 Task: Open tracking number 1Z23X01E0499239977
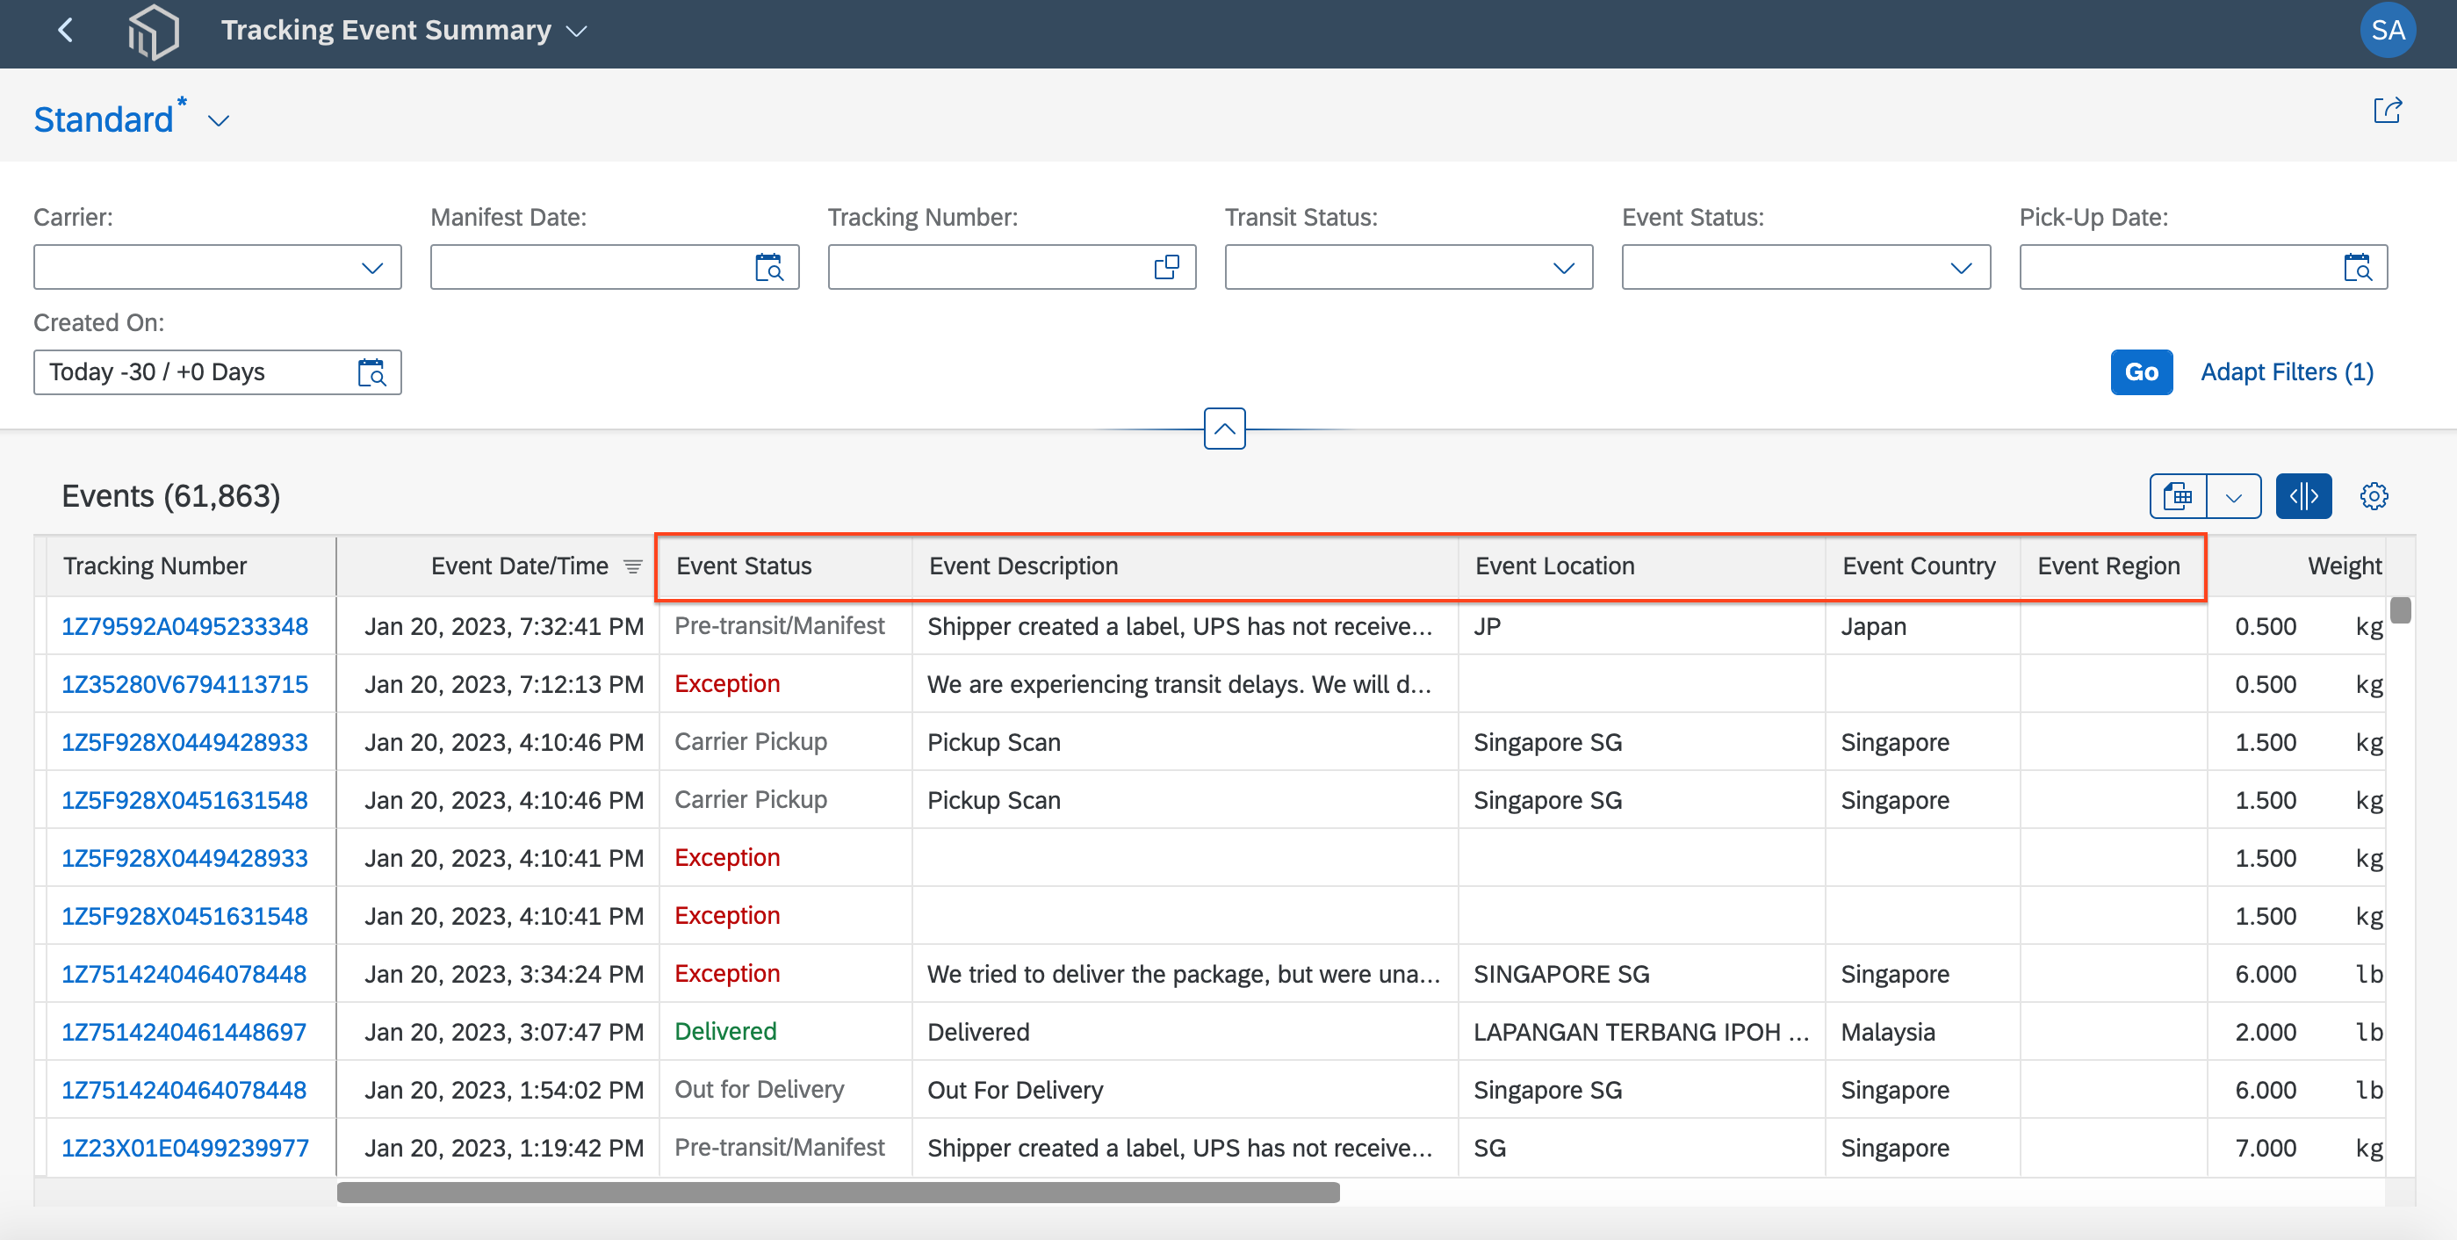pos(185,1149)
